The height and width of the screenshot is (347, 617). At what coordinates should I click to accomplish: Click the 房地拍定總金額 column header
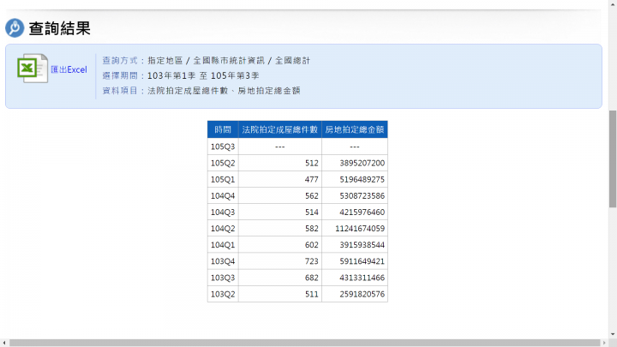pyautogui.click(x=355, y=129)
